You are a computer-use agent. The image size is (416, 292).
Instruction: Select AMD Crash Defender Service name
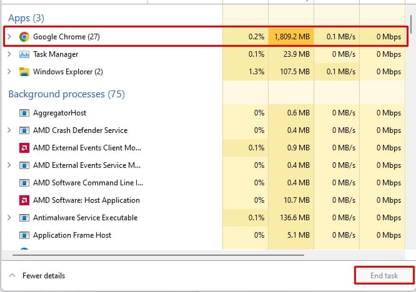point(81,130)
